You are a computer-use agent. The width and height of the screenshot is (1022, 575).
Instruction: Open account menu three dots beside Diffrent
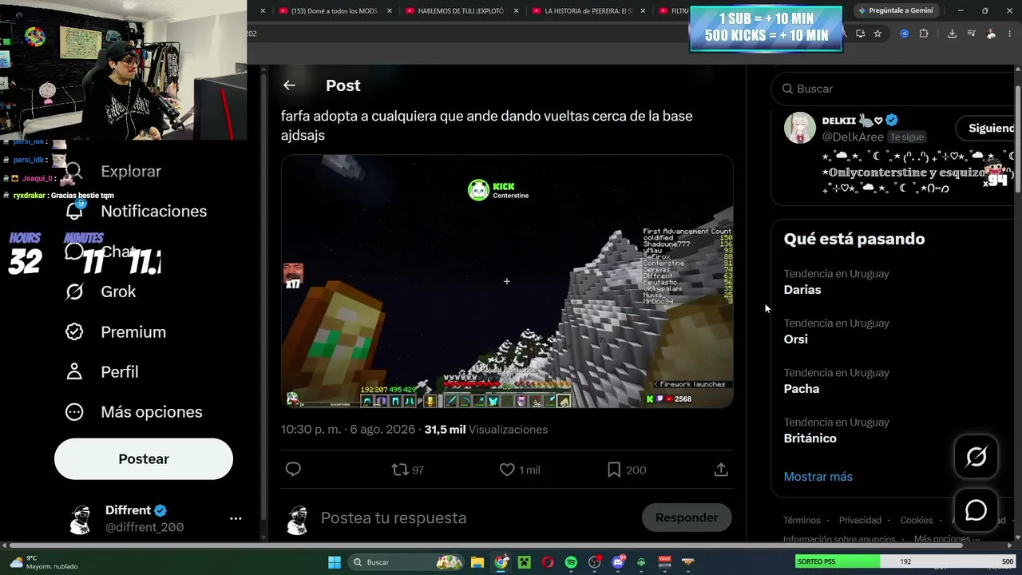point(236,518)
